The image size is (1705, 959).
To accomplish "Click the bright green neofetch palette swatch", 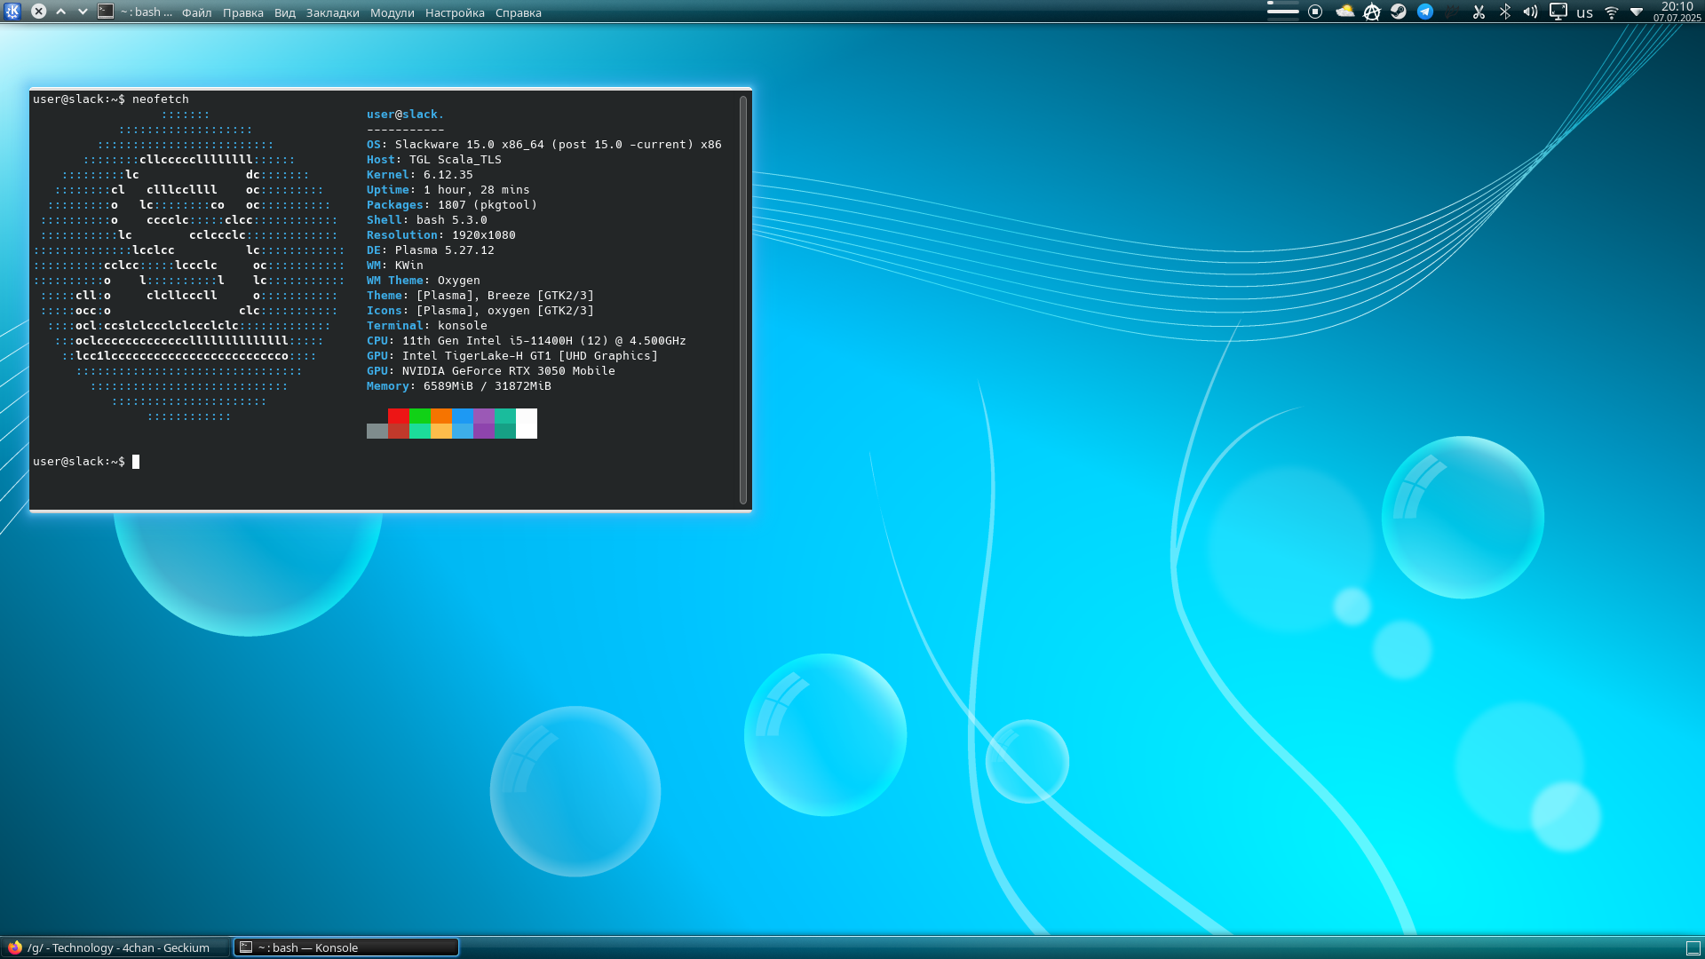I will (x=420, y=416).
